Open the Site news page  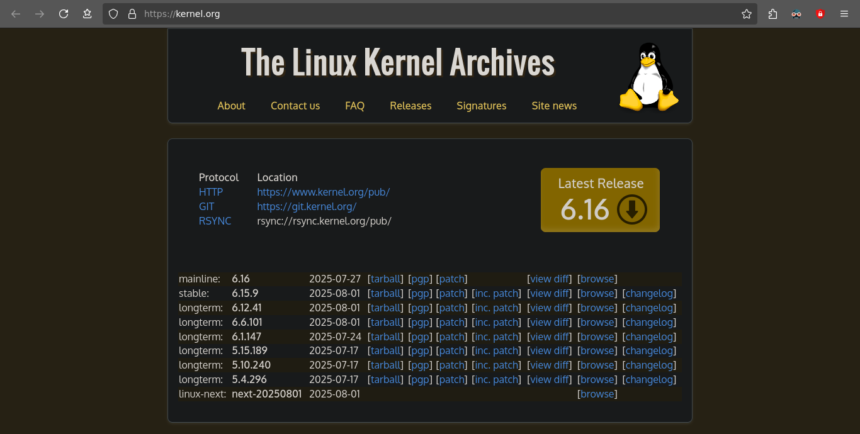[x=554, y=106]
